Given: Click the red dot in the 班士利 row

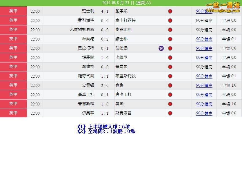Looking at the screenshot, I should pos(170,11).
